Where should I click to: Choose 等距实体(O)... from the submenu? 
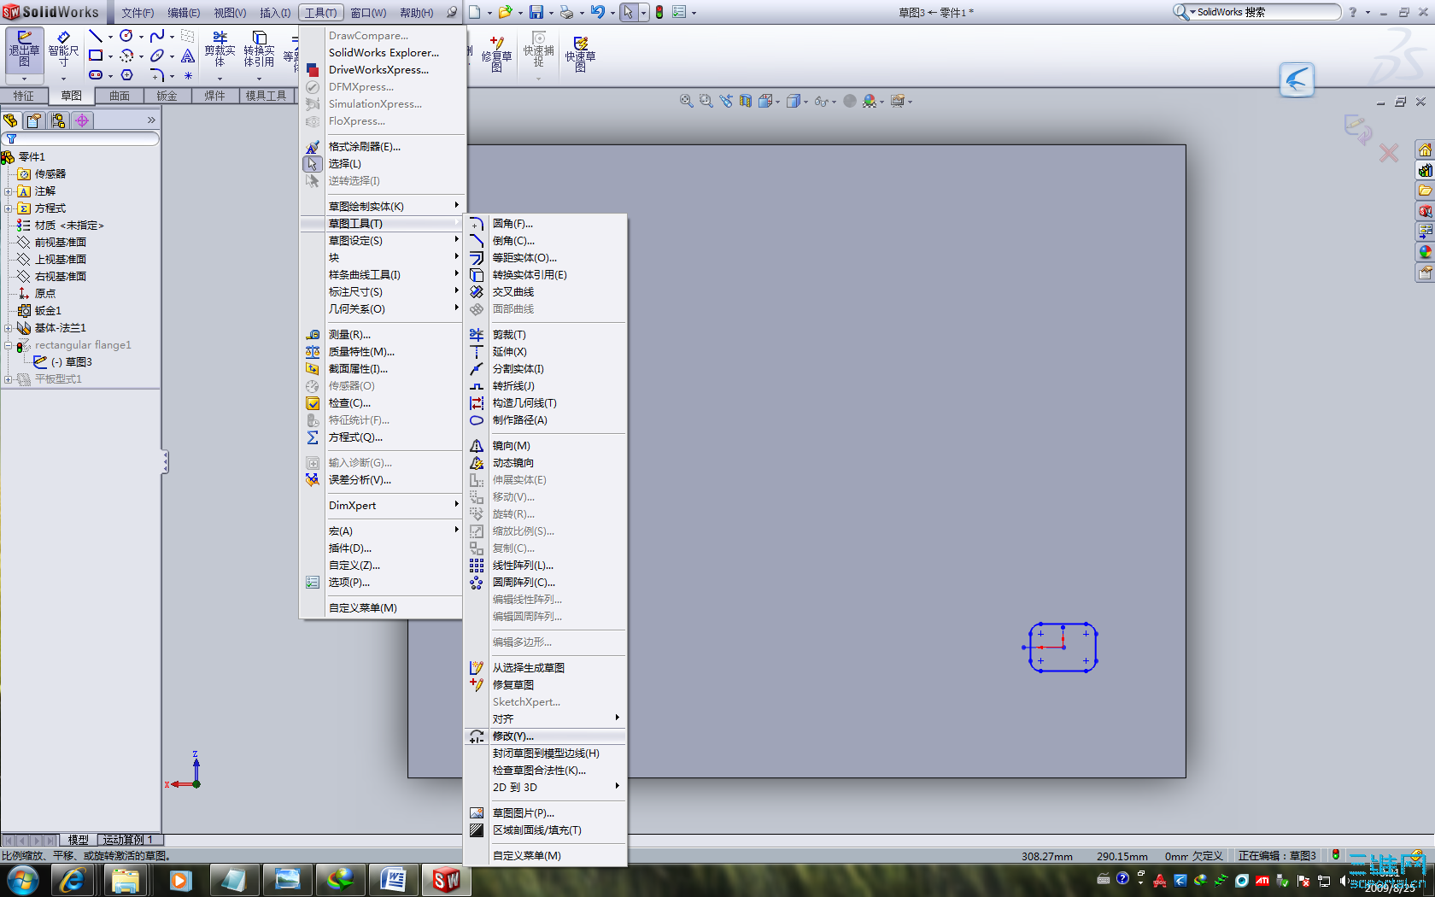545,258
